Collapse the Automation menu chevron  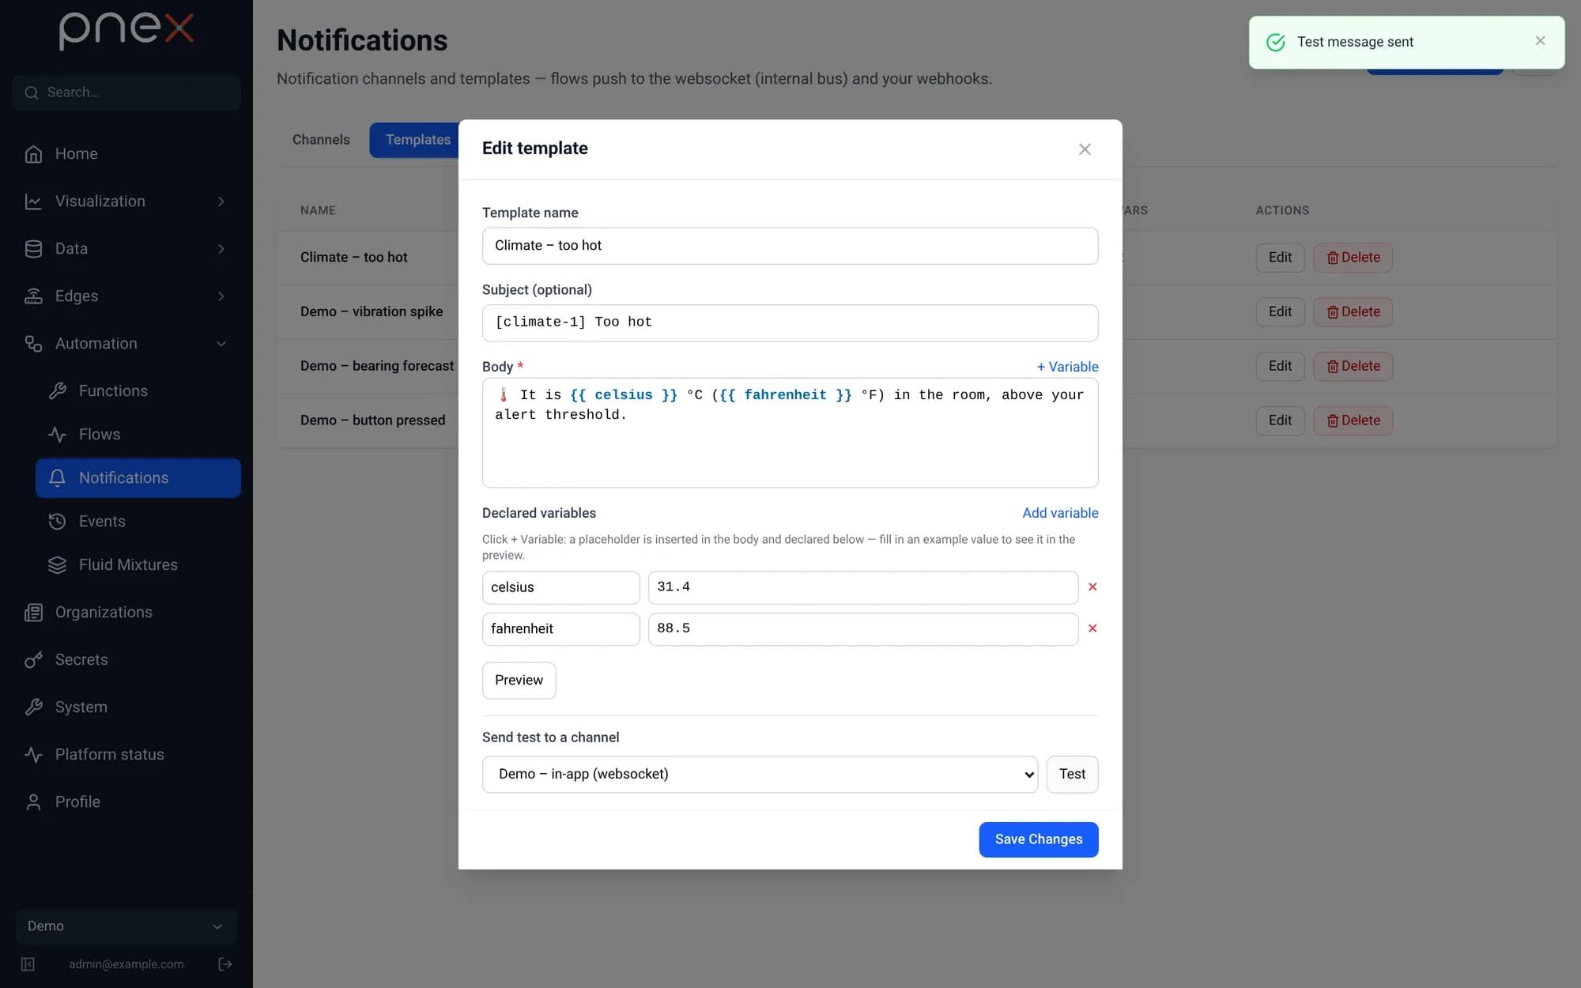tap(221, 344)
